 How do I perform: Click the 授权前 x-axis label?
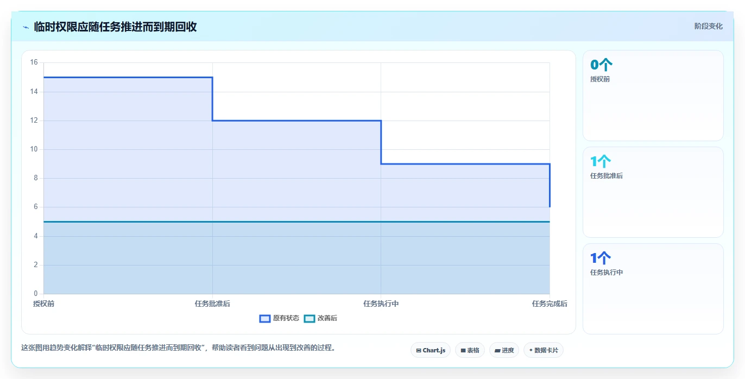[43, 304]
